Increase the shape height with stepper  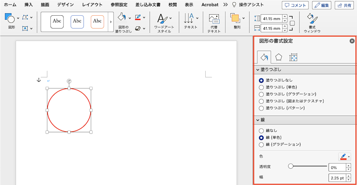click(285, 17)
